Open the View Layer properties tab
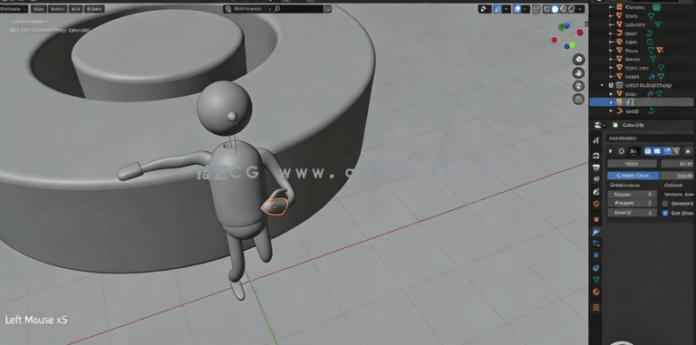 point(596,179)
